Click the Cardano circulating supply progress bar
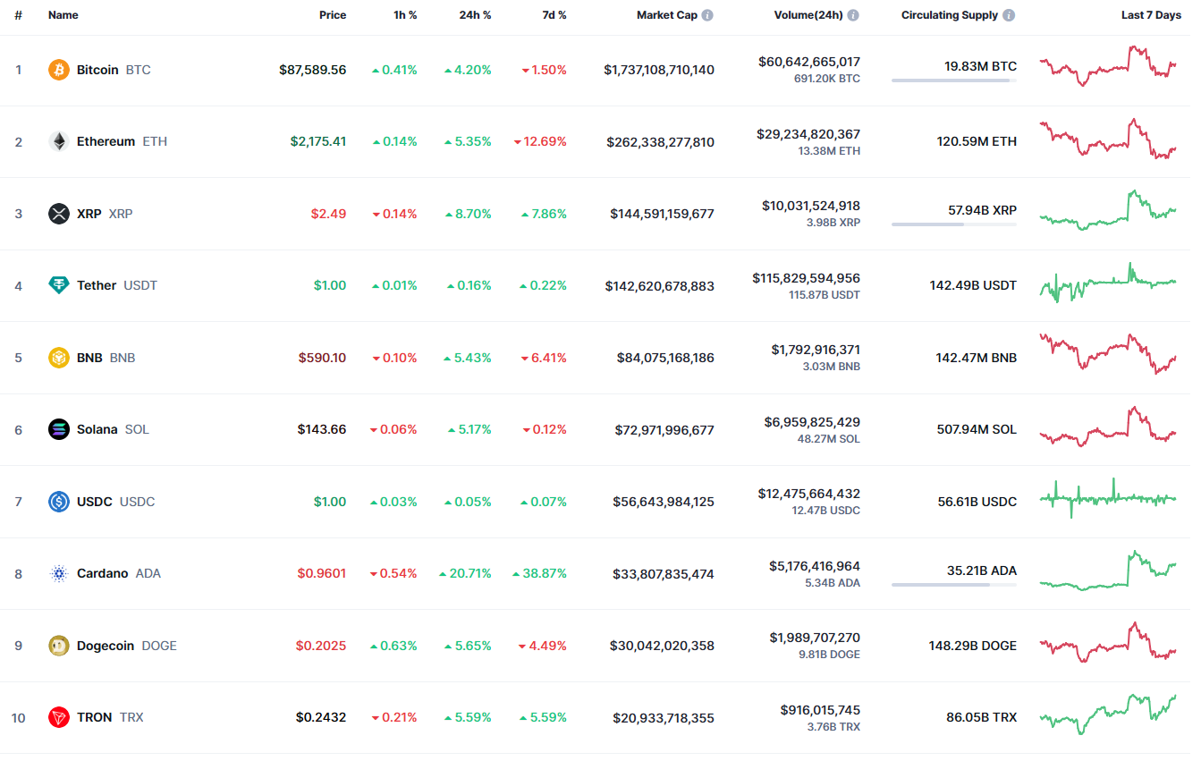The image size is (1201, 761). coord(954,585)
